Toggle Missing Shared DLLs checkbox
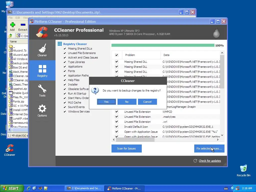The image size is (256, 192). coord(65,48)
